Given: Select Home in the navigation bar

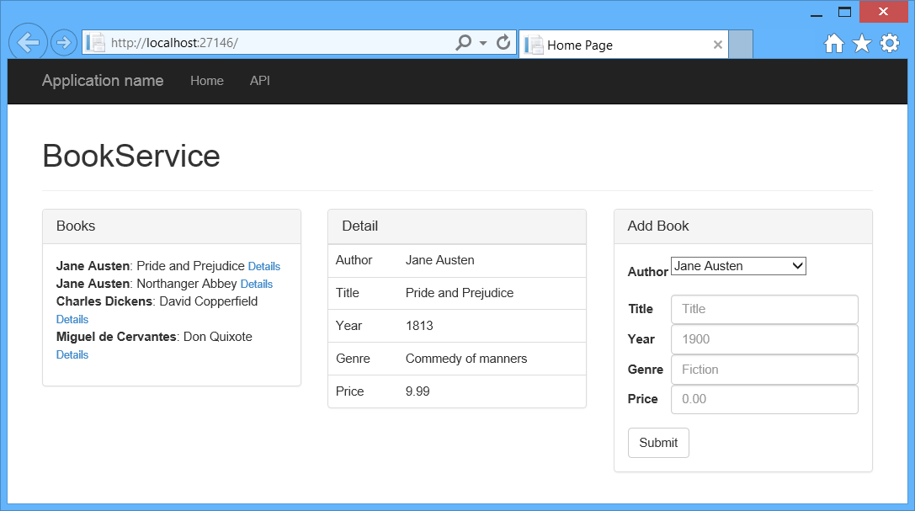Looking at the screenshot, I should [x=206, y=81].
